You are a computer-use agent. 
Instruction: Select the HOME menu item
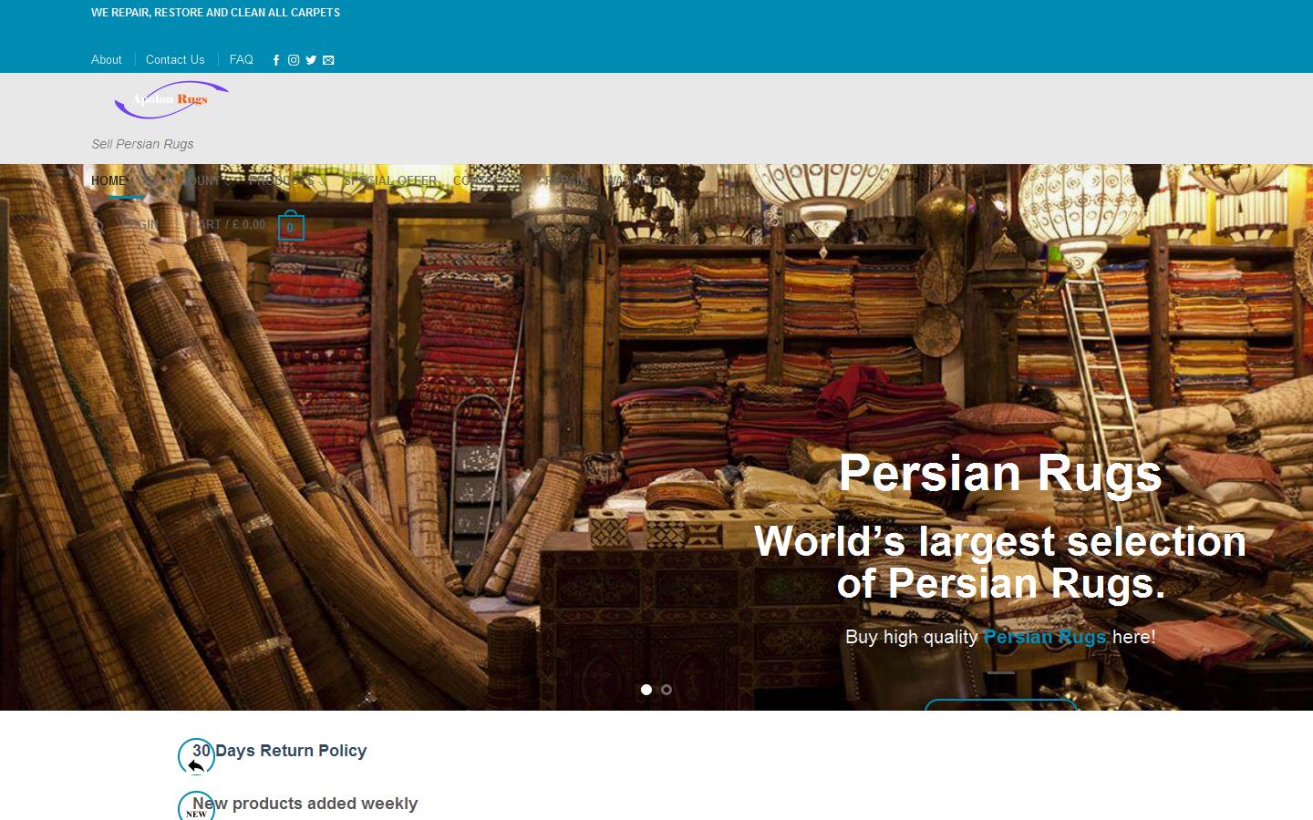click(108, 180)
